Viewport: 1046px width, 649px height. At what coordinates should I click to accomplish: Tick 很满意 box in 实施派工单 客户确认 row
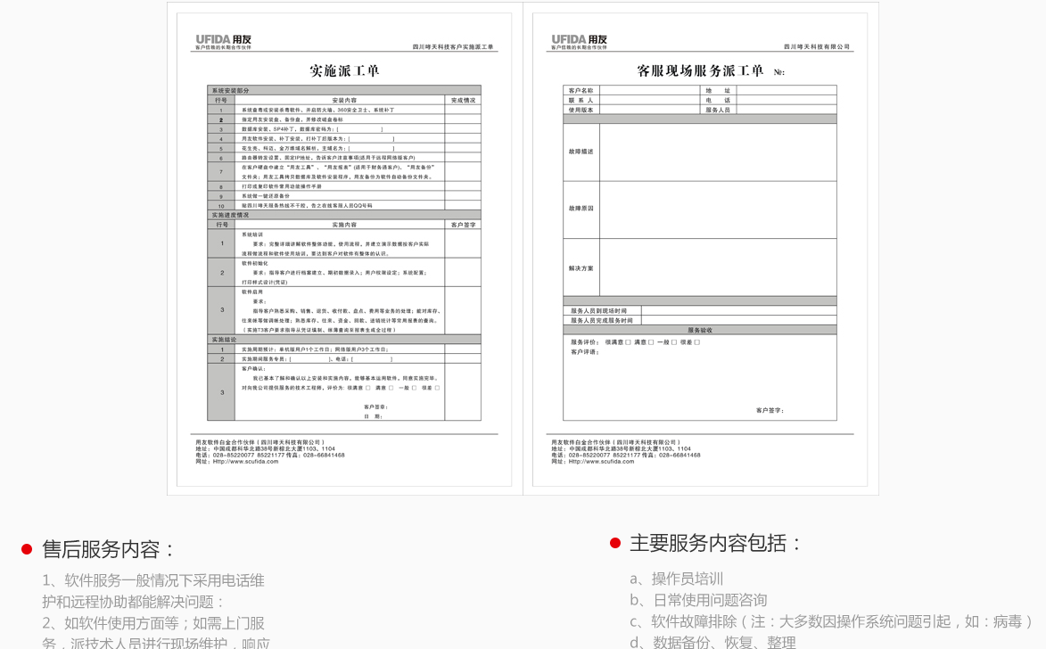pos(367,388)
